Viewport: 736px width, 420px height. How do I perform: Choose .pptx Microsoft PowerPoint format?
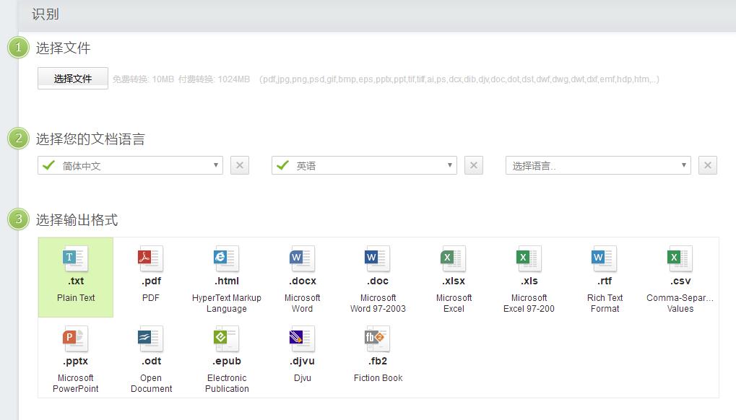(76, 357)
